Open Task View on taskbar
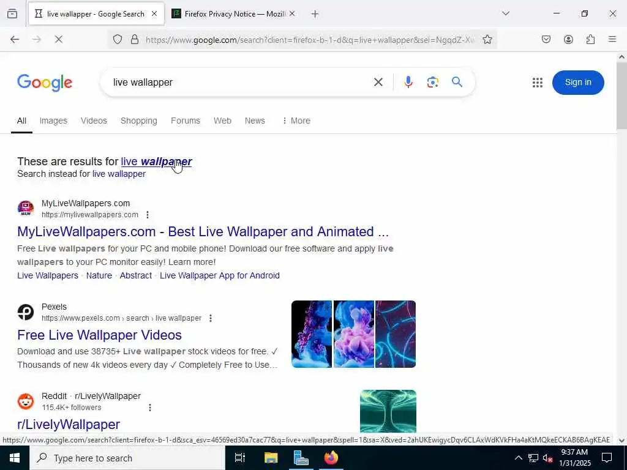 240,458
